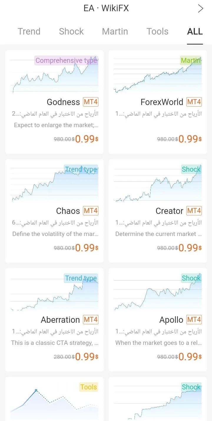Tap the MT4 badge next to Godness
This screenshot has width=212, height=421.
[91, 102]
